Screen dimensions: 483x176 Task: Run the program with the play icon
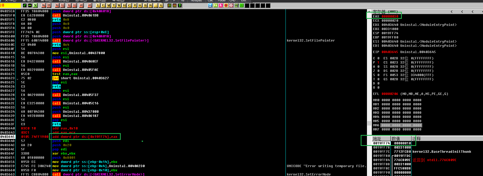[x=44, y=5]
